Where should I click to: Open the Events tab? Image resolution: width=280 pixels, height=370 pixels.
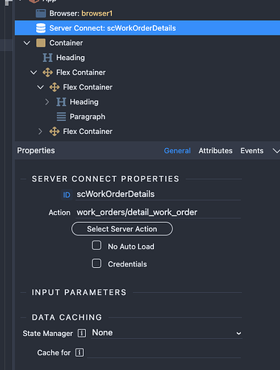252,151
